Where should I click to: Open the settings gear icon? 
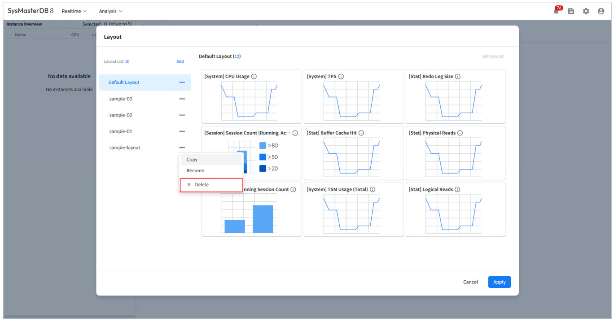coord(586,11)
